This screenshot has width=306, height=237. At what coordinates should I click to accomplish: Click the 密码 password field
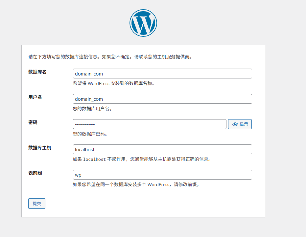tap(150, 124)
